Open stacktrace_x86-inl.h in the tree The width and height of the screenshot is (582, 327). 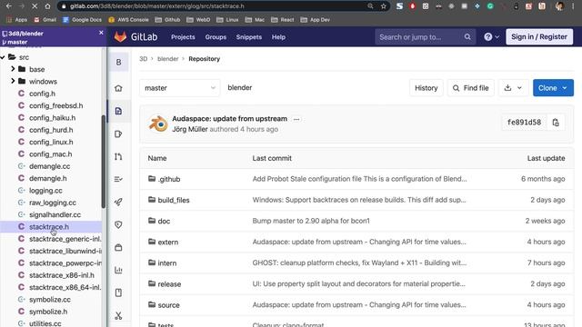point(62,275)
